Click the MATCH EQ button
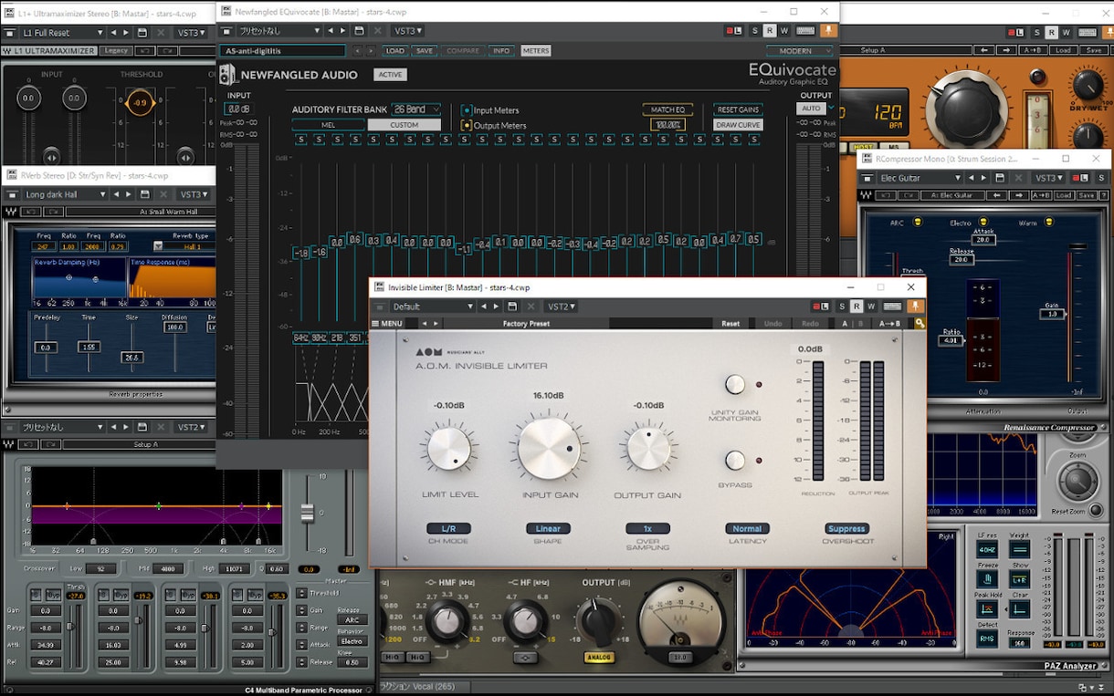Screen dimensions: 1114x696 667,109
